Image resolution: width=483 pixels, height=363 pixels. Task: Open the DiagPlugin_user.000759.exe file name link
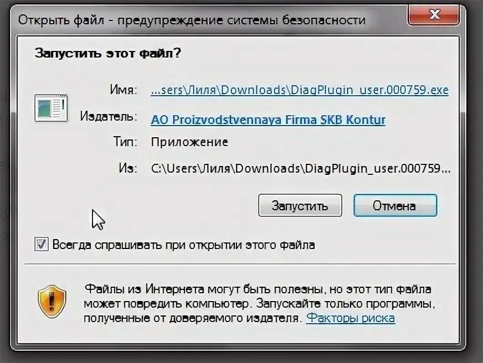point(300,90)
